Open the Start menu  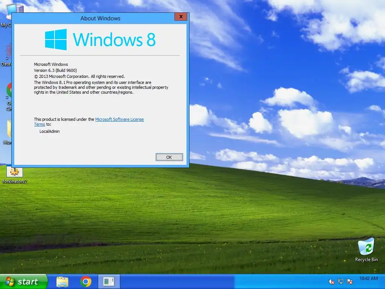tap(23, 281)
